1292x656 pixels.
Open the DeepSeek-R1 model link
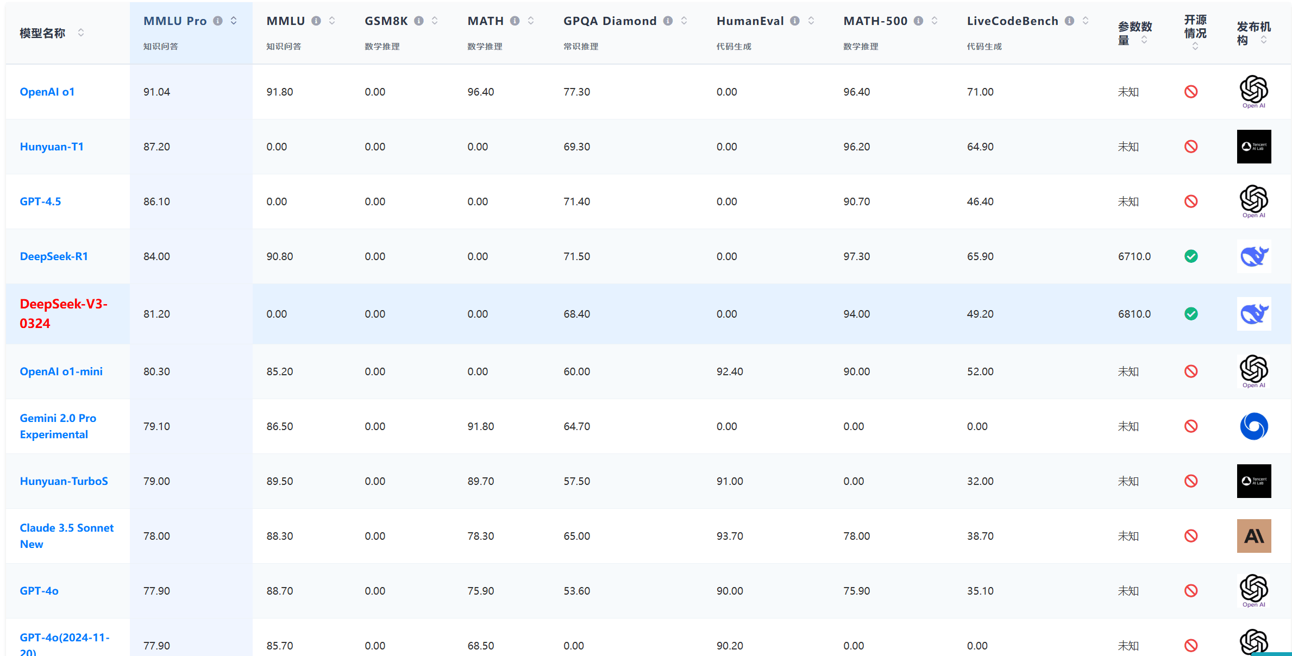pyautogui.click(x=54, y=256)
